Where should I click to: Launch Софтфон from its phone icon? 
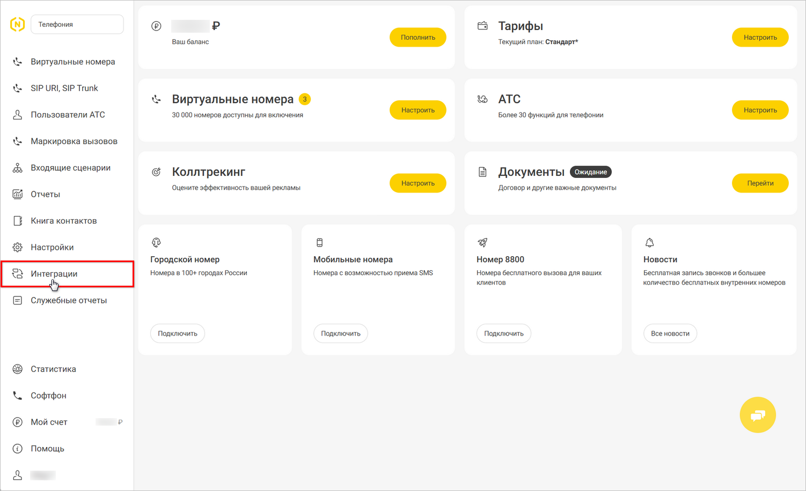(17, 396)
